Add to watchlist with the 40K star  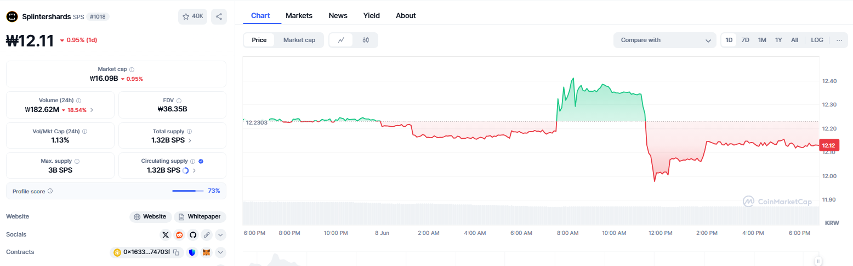(x=192, y=16)
